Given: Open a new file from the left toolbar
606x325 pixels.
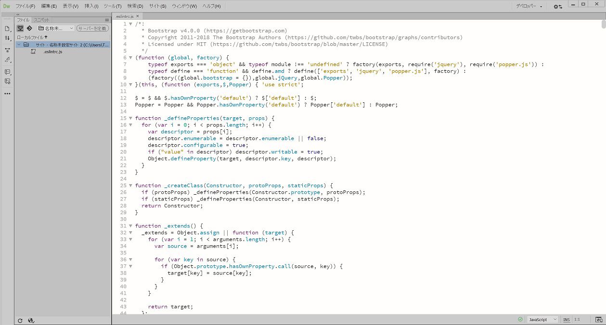Looking at the screenshot, I should 6,28.
